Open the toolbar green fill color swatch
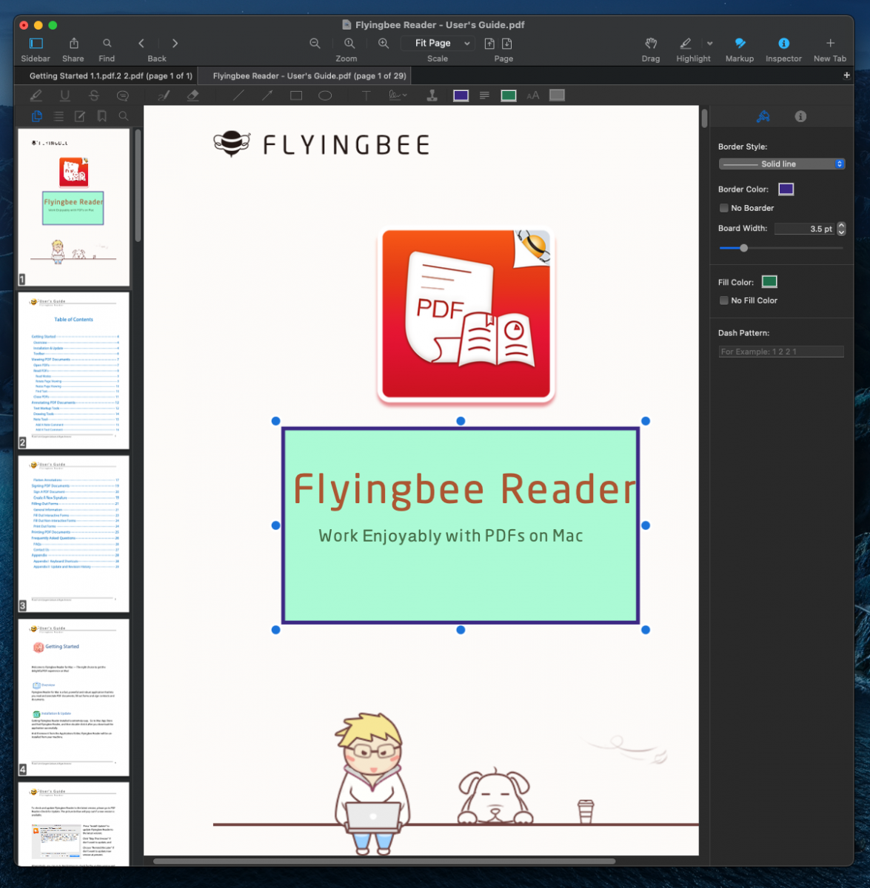The image size is (870, 888). coord(509,95)
